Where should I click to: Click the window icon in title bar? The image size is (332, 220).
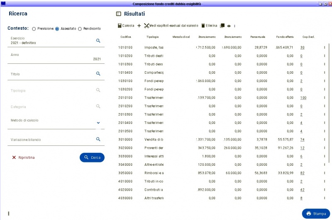(x=3, y=4)
